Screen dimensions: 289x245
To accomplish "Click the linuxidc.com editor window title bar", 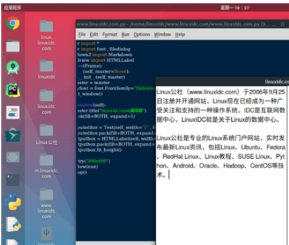I will [222, 81].
